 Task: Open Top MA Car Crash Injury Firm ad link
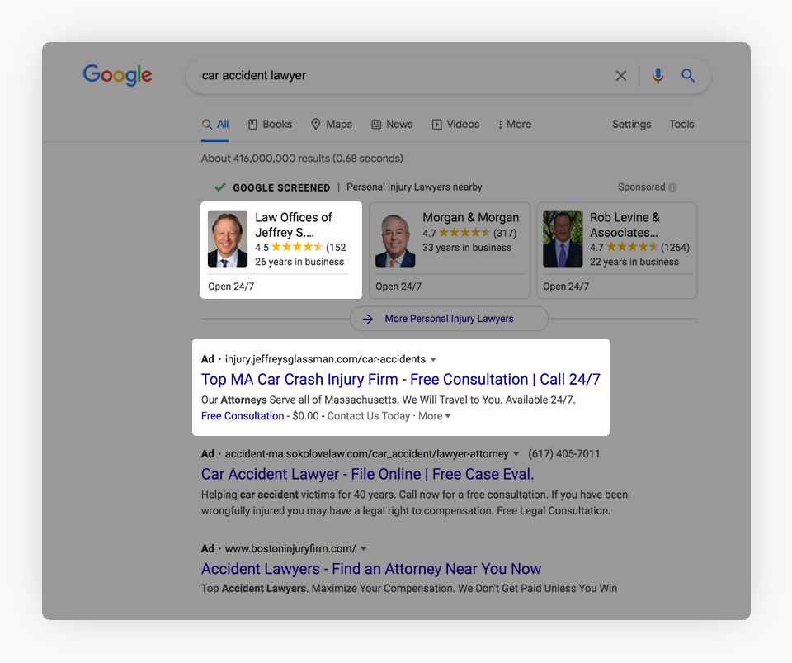coord(400,380)
